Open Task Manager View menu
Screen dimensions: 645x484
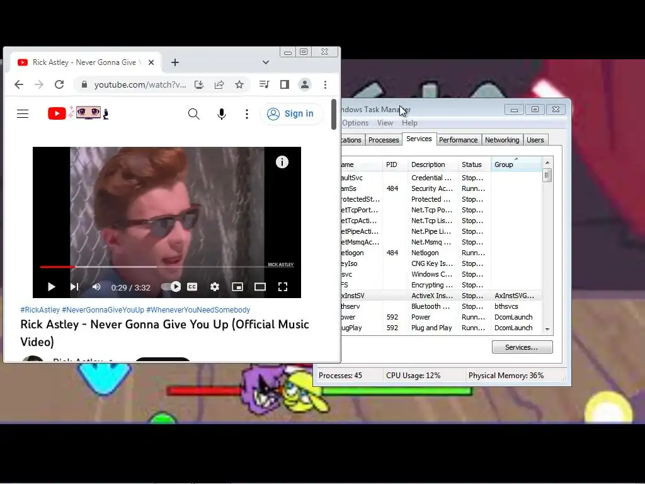pyautogui.click(x=385, y=123)
